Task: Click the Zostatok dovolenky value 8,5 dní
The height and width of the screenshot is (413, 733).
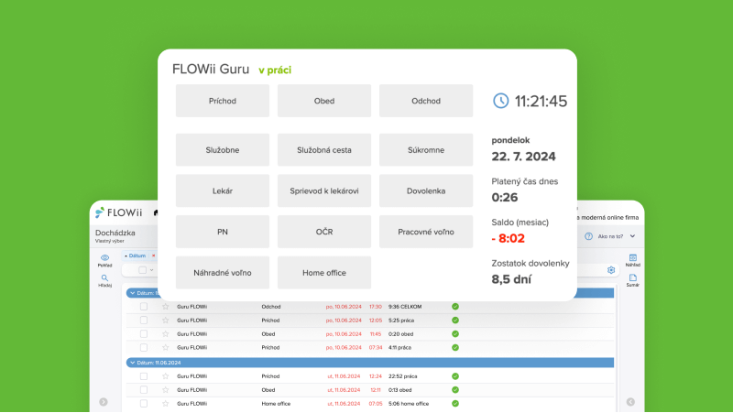Action: (x=511, y=279)
